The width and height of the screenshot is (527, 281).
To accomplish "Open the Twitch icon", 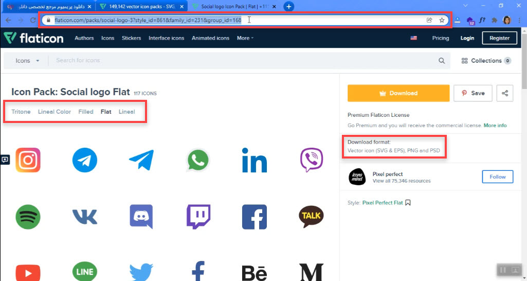I will 198,217.
